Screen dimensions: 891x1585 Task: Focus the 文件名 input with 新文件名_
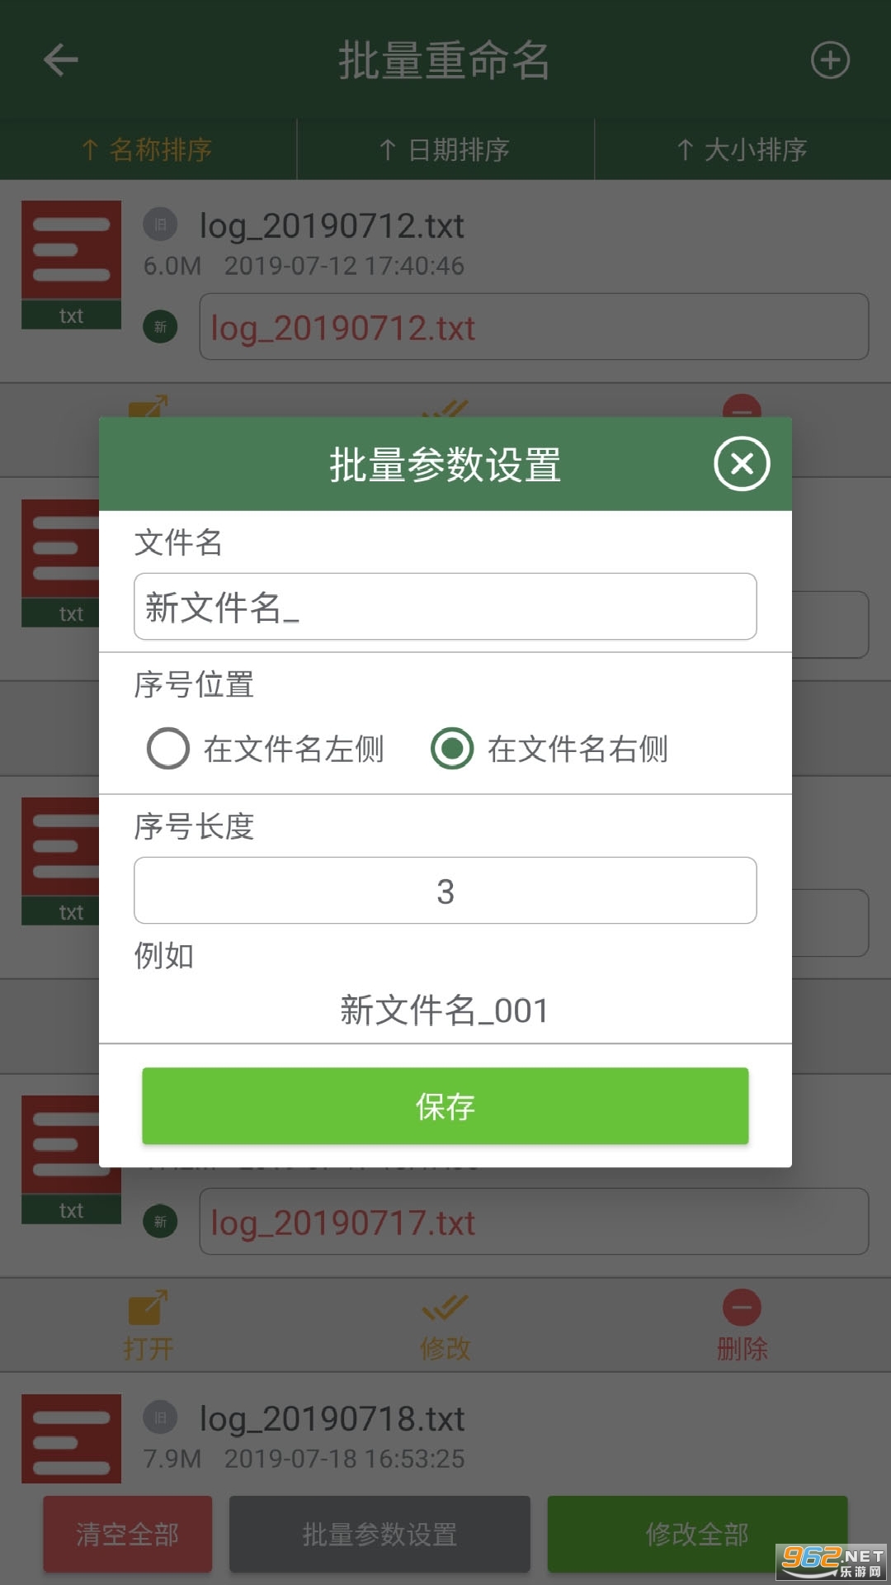pyautogui.click(x=445, y=607)
